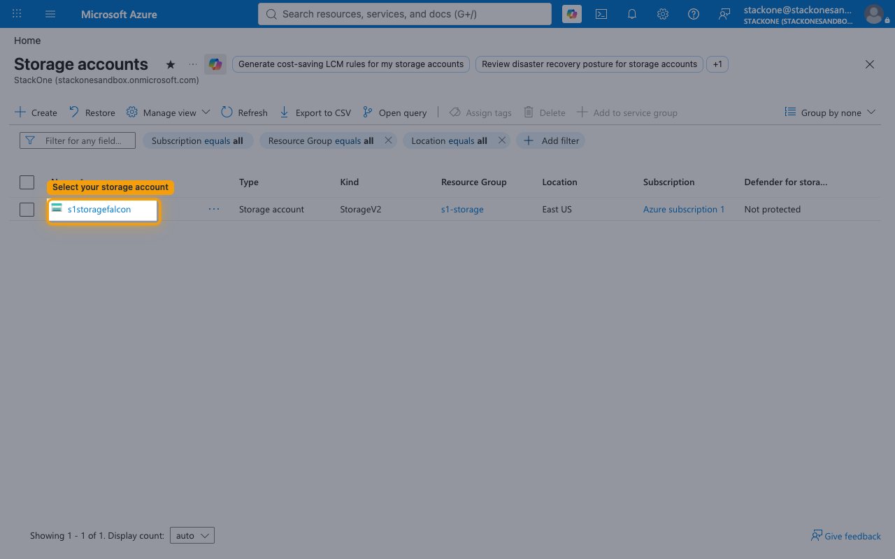The image size is (895, 559).
Task: Open the account avatar menu
Action: point(873,14)
